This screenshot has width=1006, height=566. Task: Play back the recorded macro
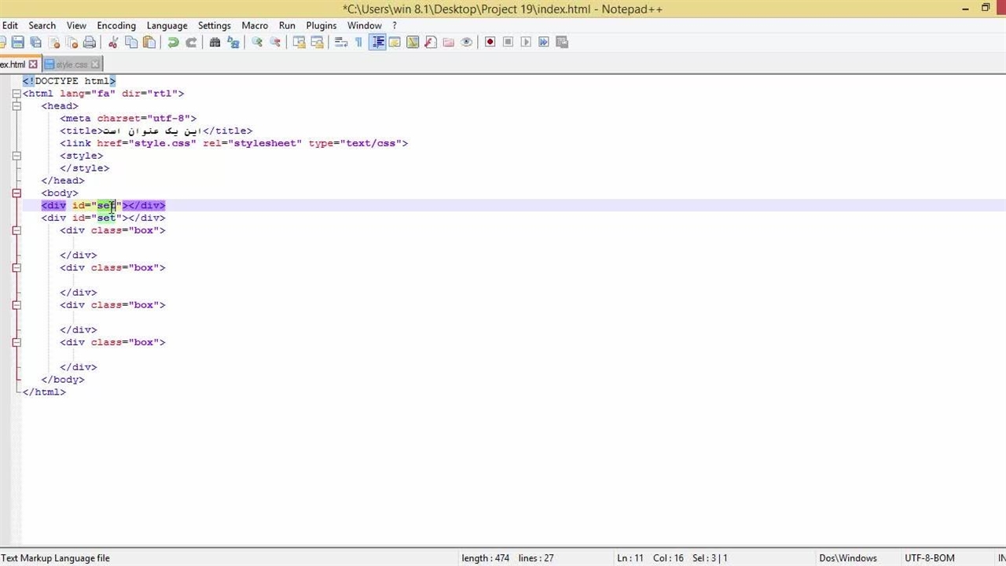pos(526,42)
